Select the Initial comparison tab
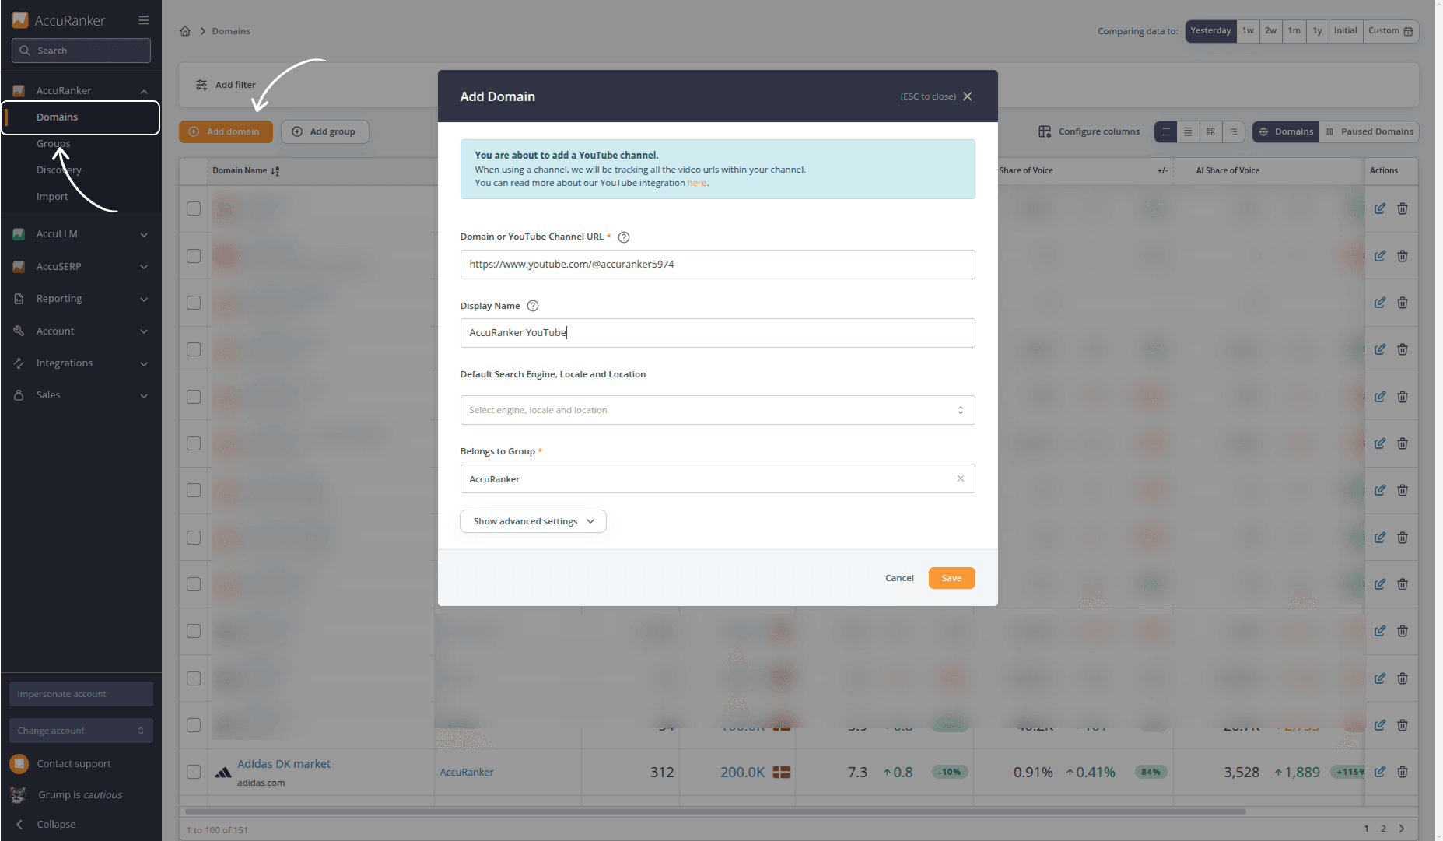Screen dimensions: 1443x841 [x=1345, y=31]
